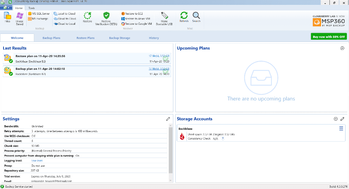Screen dimensions: 349x189
Task: Open the application menu dropdown
Action: coord(6,8)
